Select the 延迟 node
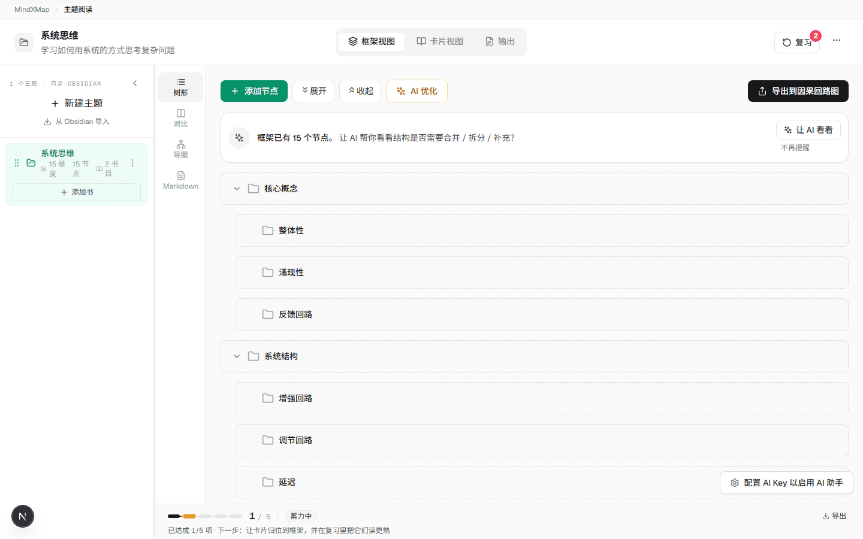 pyautogui.click(x=542, y=482)
